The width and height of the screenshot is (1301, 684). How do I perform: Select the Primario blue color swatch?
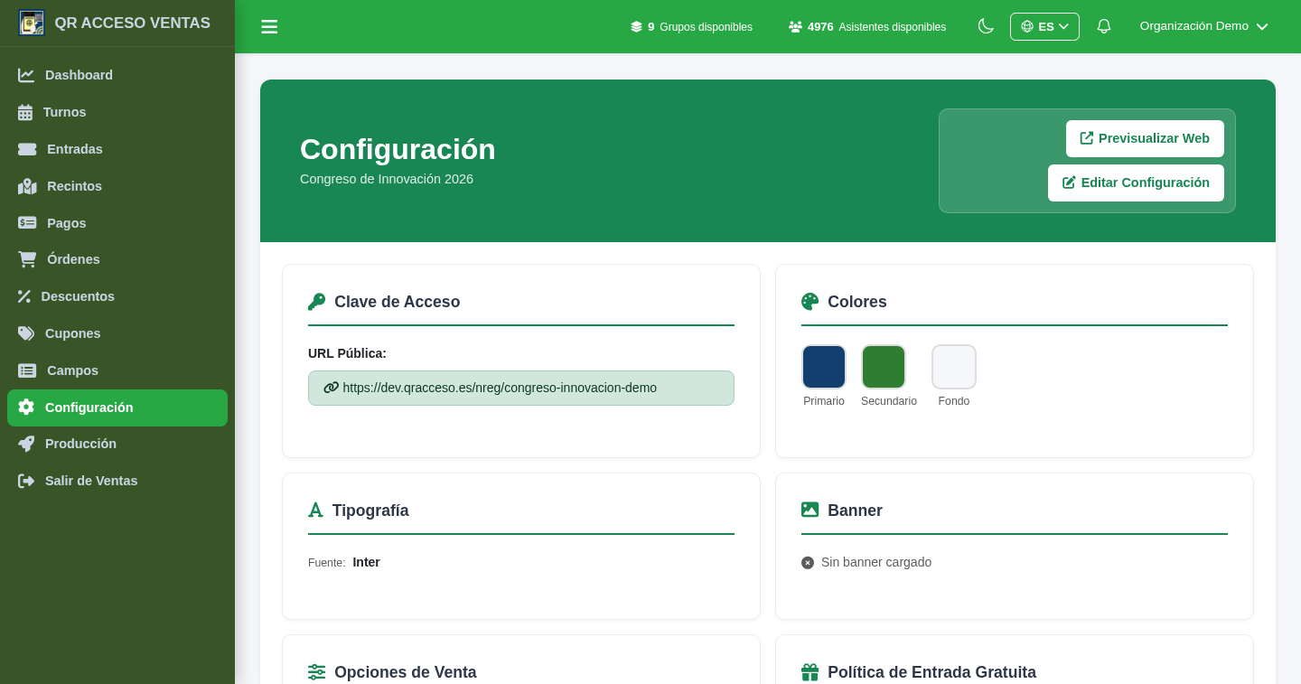tap(824, 367)
